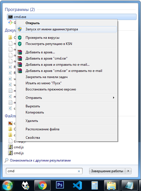Click the Kaspersky shield beside Посмотреть репутацию
Viewport: 141px width, 191px height.
click(20, 44)
